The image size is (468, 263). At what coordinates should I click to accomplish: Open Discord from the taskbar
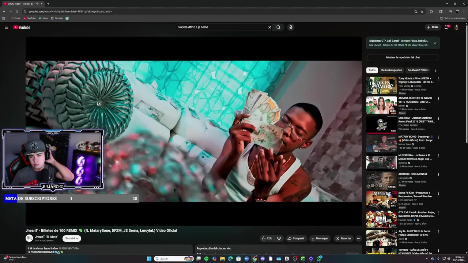tap(263, 259)
